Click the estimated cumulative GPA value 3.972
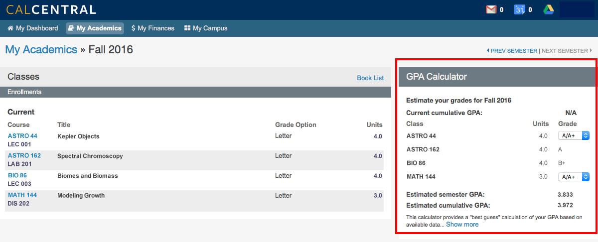Image resolution: width=598 pixels, height=242 pixels. coord(565,205)
